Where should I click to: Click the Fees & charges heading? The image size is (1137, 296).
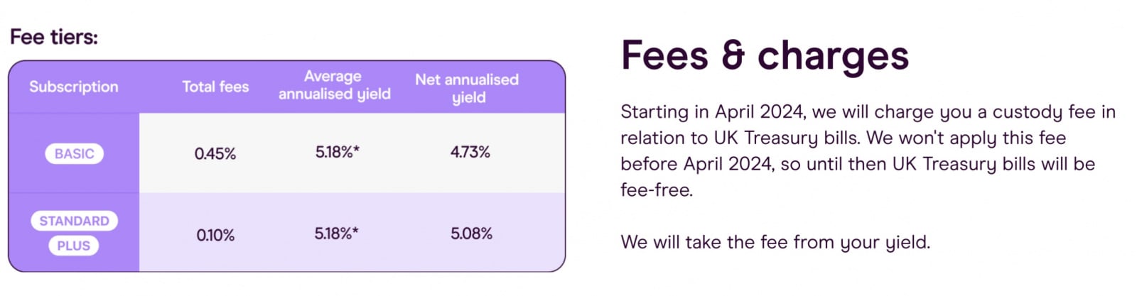pos(765,55)
